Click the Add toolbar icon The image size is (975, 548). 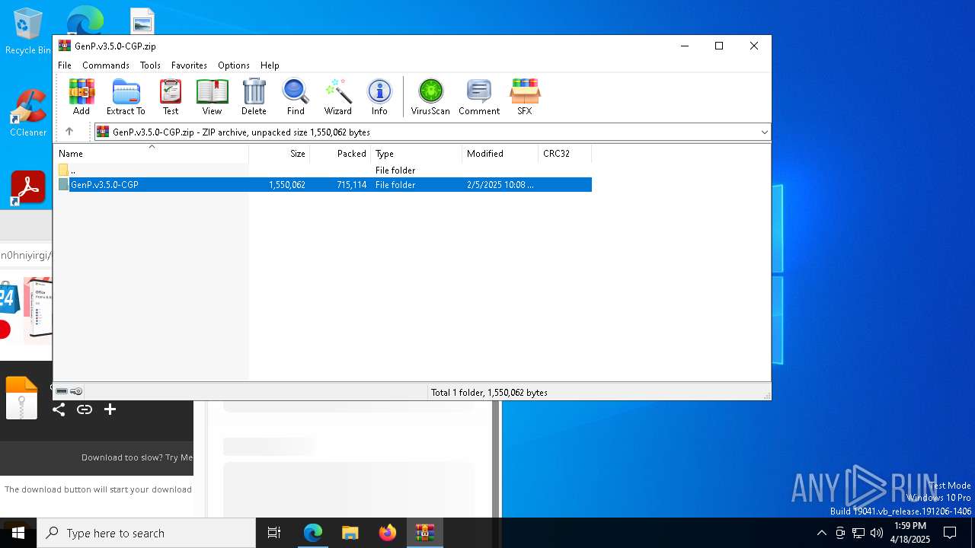click(x=82, y=97)
